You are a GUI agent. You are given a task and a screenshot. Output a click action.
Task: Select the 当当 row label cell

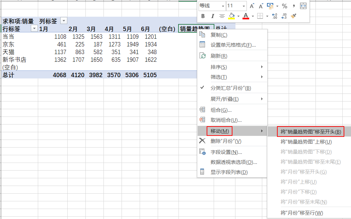[19, 36]
